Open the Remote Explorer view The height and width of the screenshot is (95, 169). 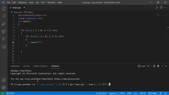click(4, 47)
